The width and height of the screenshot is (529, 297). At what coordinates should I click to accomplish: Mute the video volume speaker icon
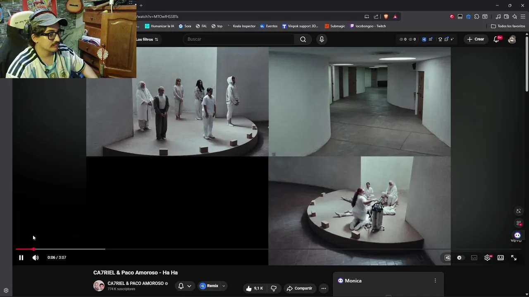coord(36,258)
